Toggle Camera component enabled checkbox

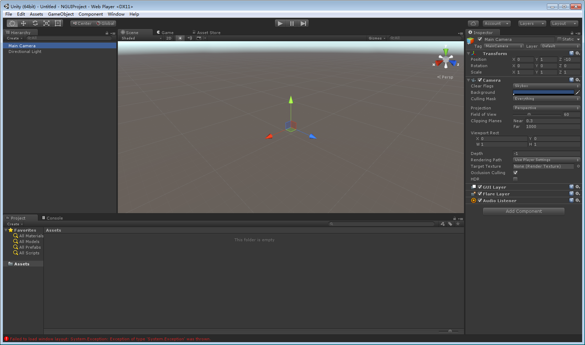[x=480, y=80]
